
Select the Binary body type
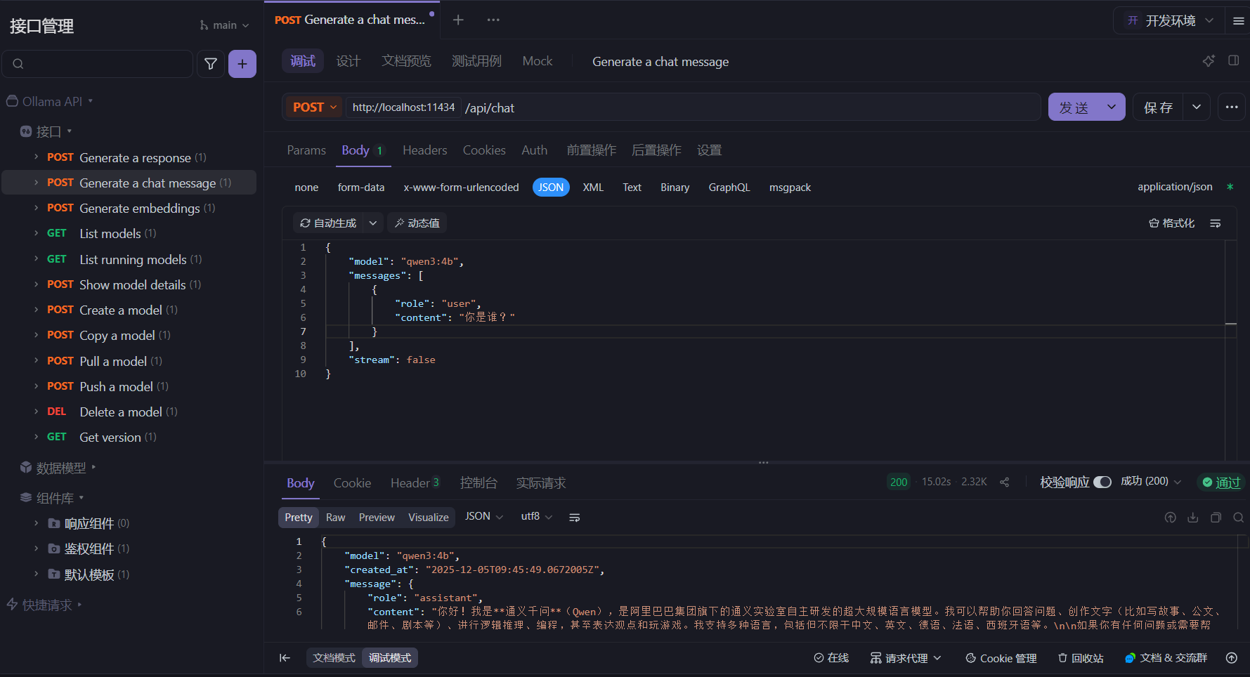point(675,188)
